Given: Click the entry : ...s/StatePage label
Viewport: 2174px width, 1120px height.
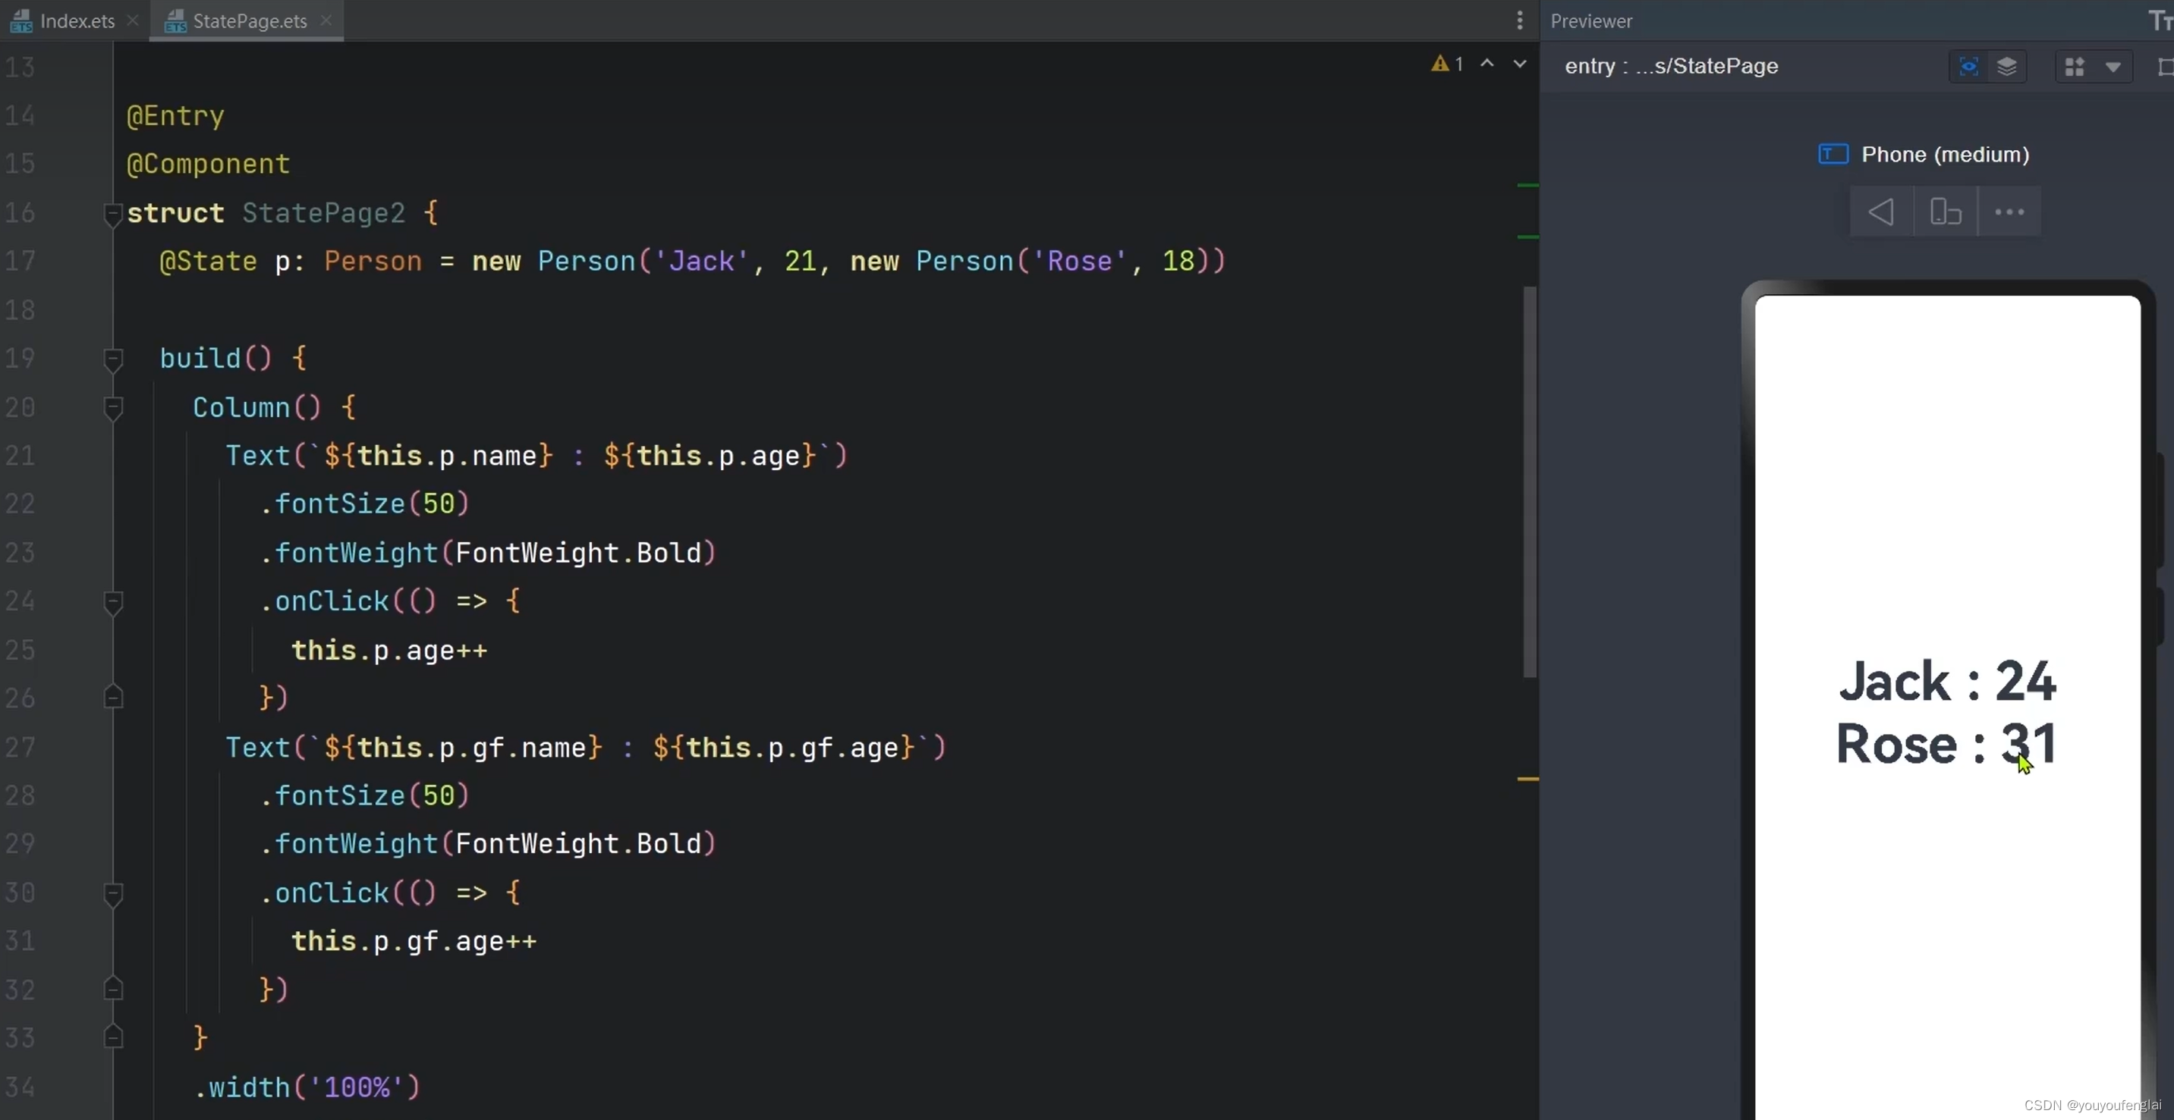Looking at the screenshot, I should (1671, 66).
